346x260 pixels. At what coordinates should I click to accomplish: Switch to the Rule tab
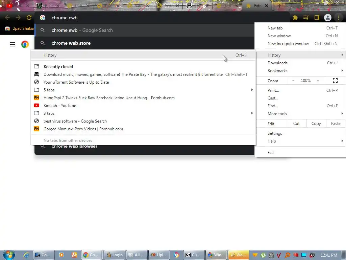tap(48, 6)
